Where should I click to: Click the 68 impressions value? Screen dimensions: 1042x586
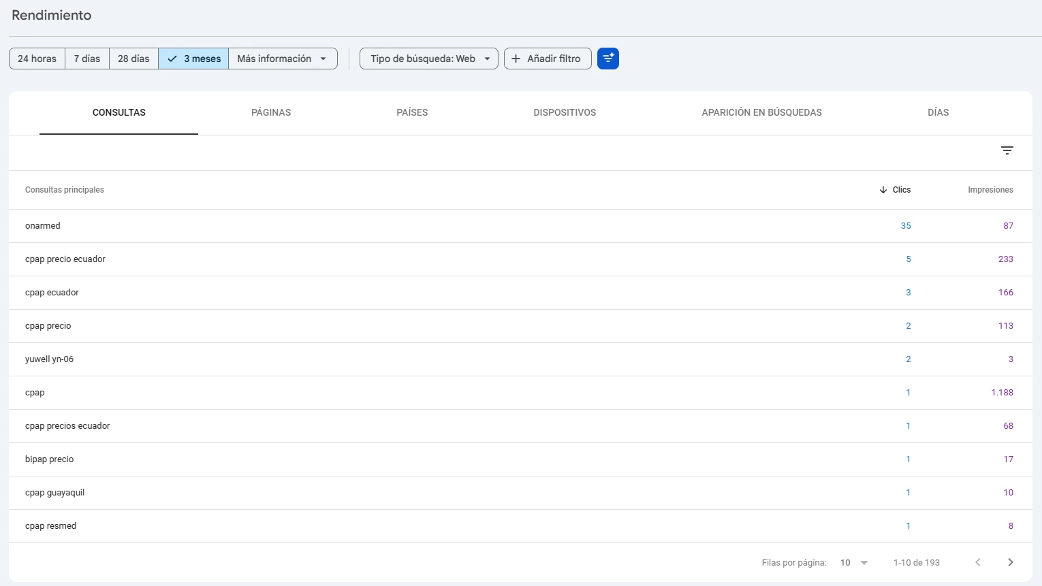click(1008, 426)
